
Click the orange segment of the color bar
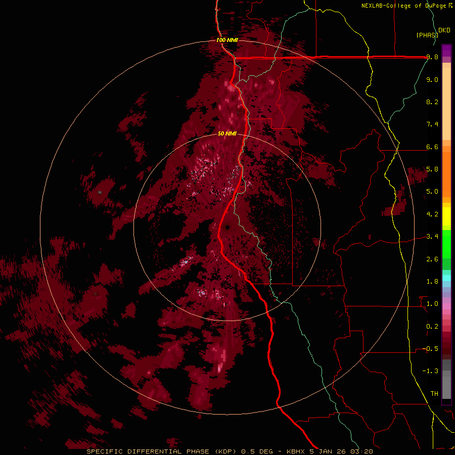(446, 174)
